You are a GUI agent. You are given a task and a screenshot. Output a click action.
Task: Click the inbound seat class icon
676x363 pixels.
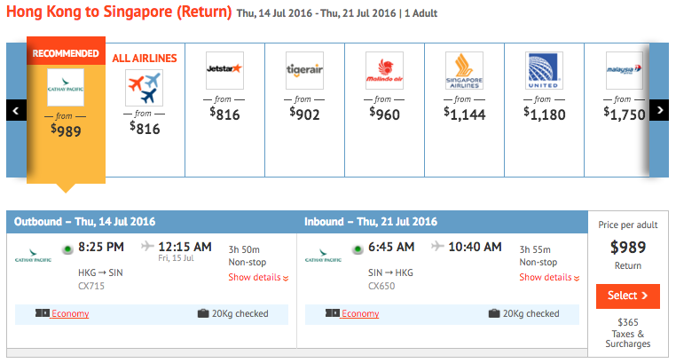tap(333, 313)
